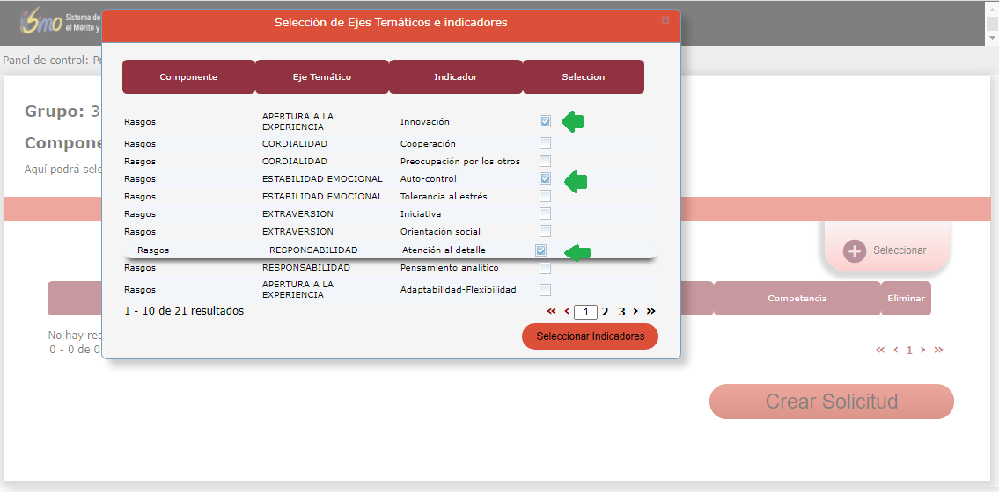Check the Cooperación indicator checkbox
999x492 pixels.
click(546, 143)
